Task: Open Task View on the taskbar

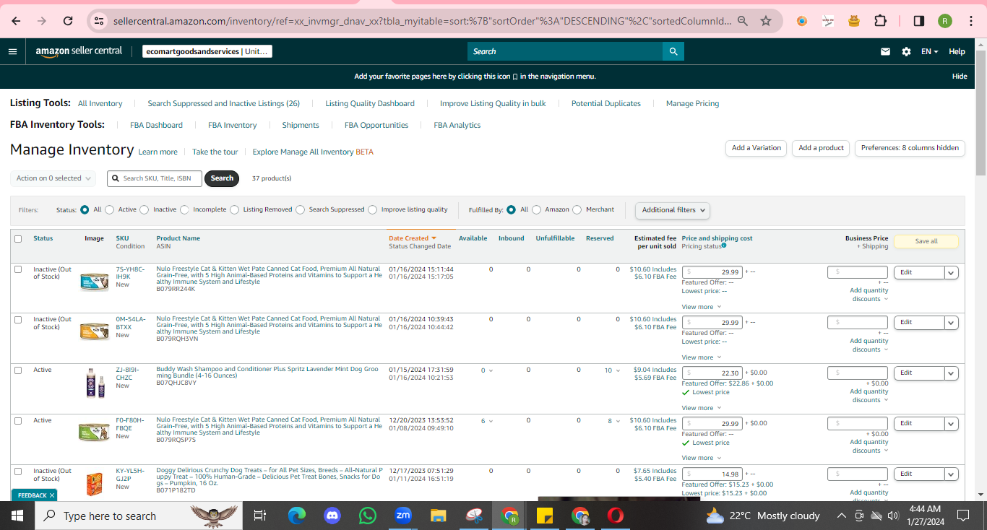Action: click(260, 516)
